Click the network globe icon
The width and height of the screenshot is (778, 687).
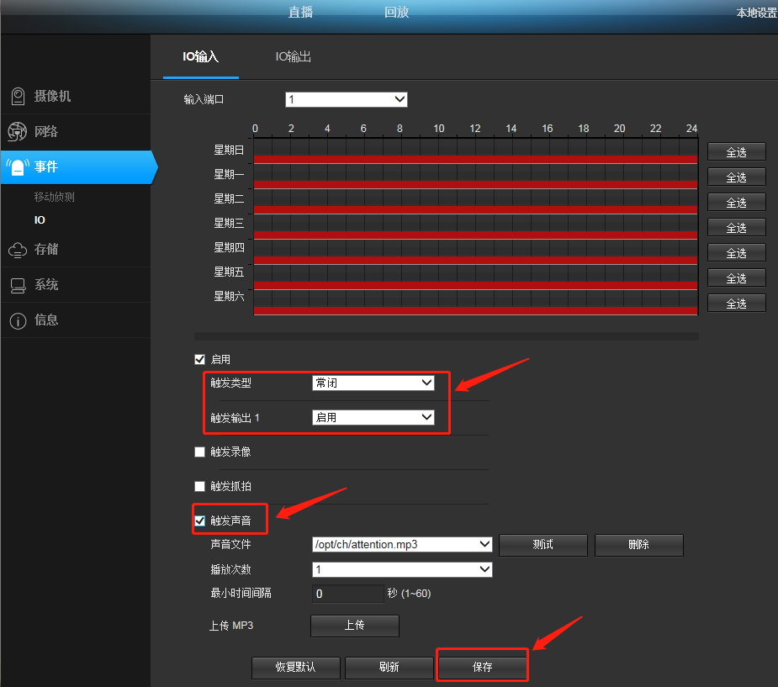pos(17,132)
